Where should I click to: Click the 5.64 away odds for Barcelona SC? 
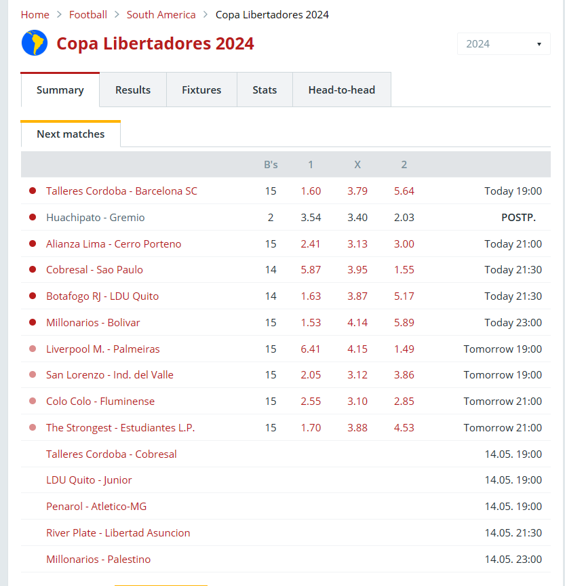coord(404,191)
